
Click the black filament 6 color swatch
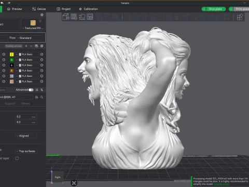pyautogui.click(x=11, y=65)
